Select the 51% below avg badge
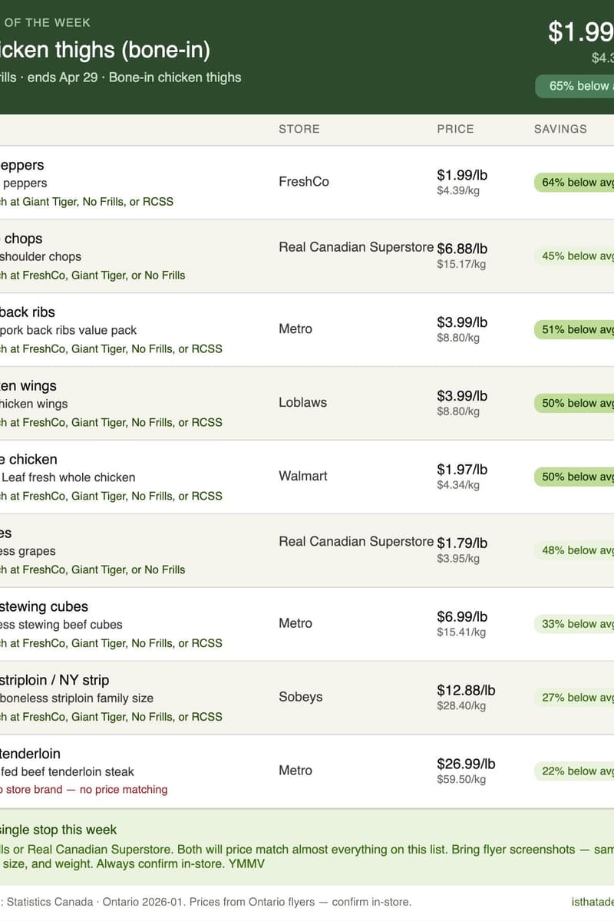614x921 pixels. (576, 330)
